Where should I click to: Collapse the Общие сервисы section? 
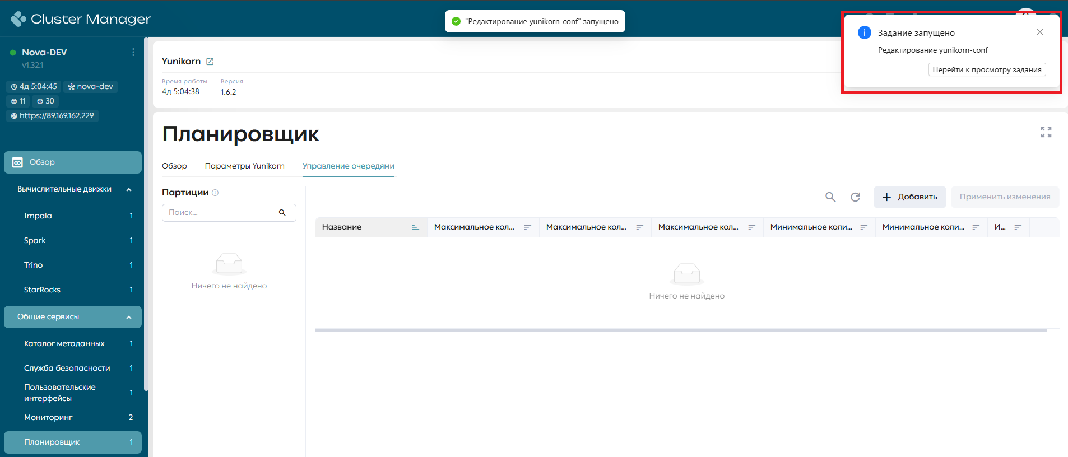[129, 317]
